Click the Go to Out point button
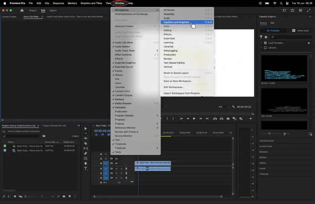 [x=207, y=118]
